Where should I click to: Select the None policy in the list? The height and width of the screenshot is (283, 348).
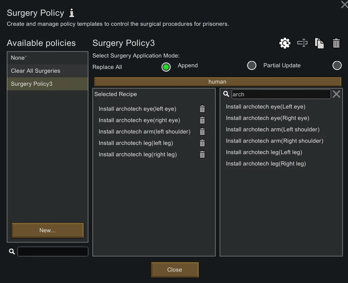click(x=48, y=58)
